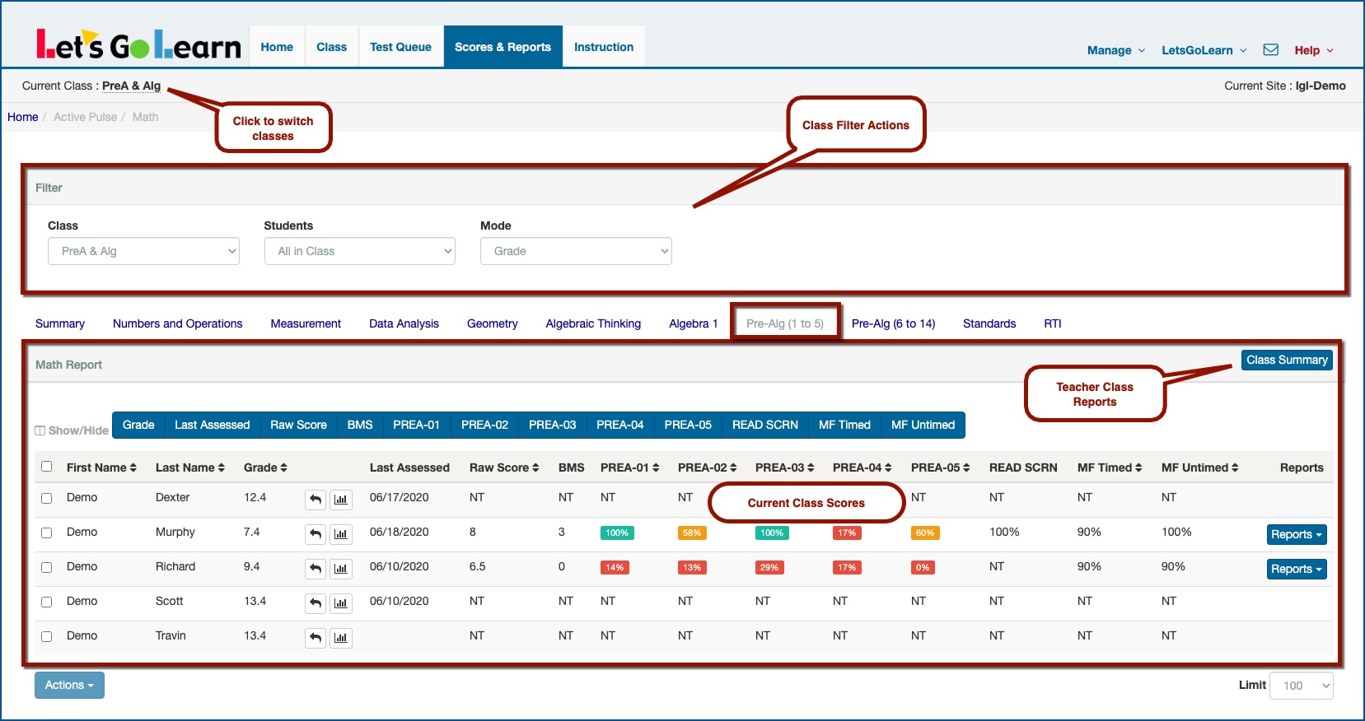Image resolution: width=1365 pixels, height=721 pixels.
Task: Click the undo arrow icon for Murphy
Action: pyautogui.click(x=316, y=534)
